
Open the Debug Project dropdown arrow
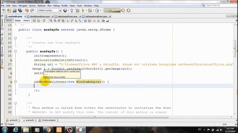coord(93,10)
